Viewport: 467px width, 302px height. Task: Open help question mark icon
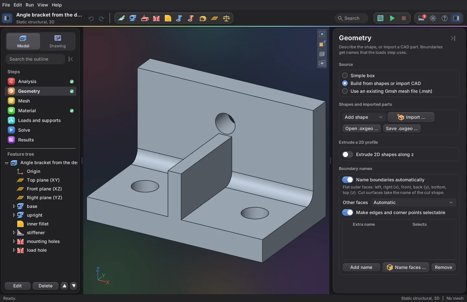(x=445, y=18)
